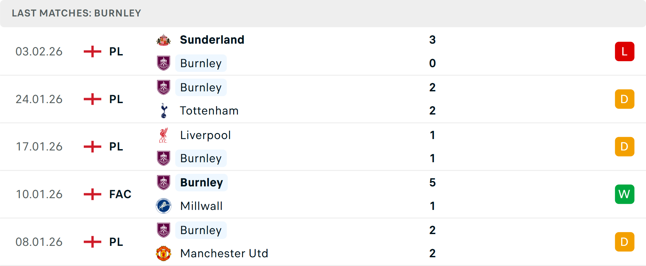Click the Manchester Utd club crest icon
Image resolution: width=646 pixels, height=266 pixels.
164,253
